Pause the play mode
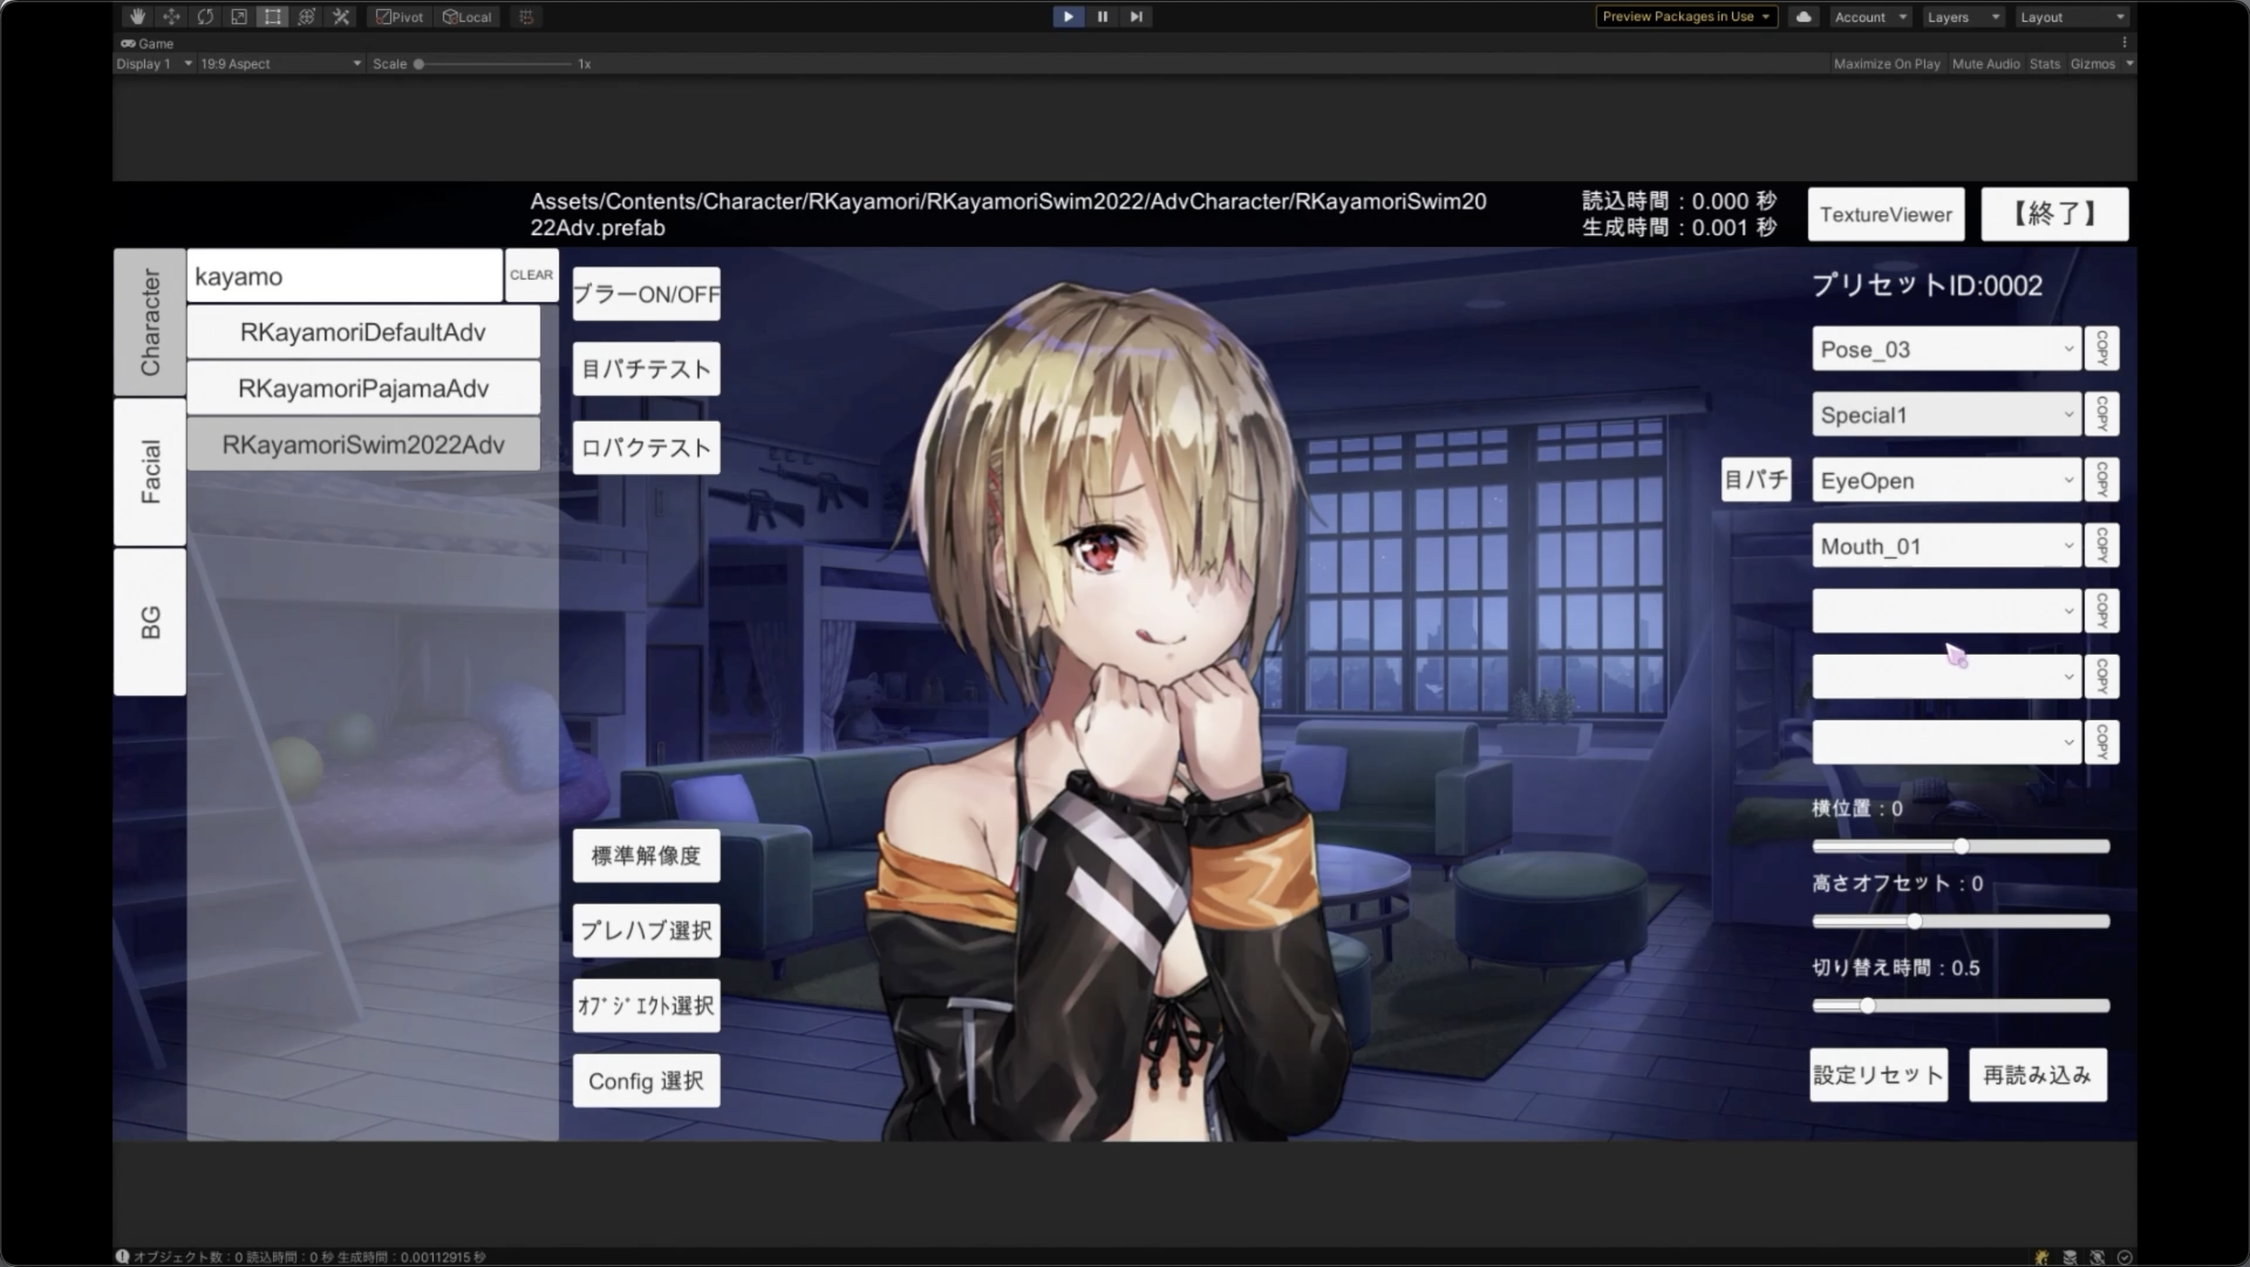Viewport: 2250px width, 1267px height. pyautogui.click(x=1102, y=16)
